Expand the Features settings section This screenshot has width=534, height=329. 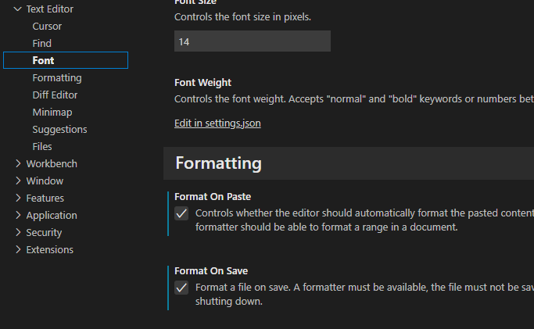pyautogui.click(x=18, y=198)
